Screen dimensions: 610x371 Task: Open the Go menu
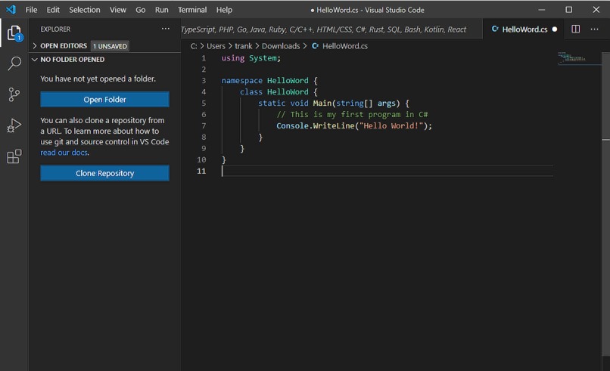pos(141,10)
